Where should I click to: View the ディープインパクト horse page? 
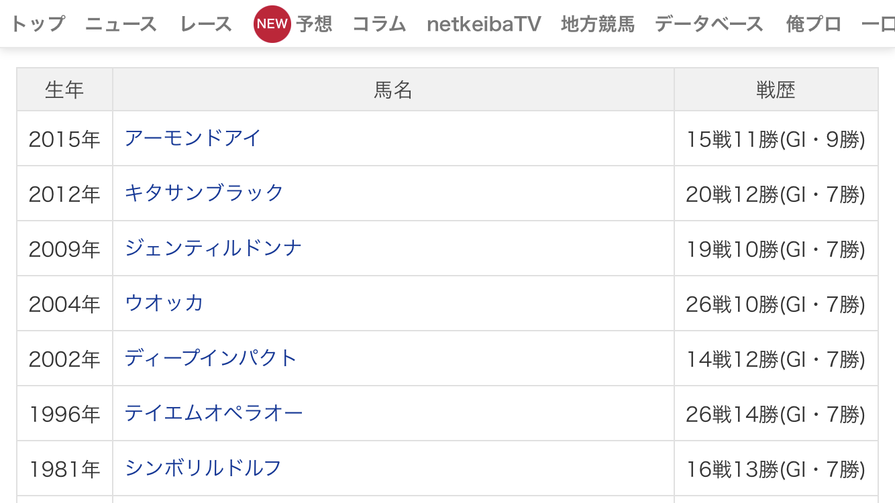[x=211, y=358]
